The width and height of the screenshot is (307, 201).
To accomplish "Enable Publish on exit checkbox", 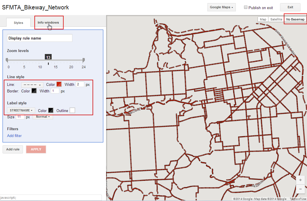I will point(246,7).
